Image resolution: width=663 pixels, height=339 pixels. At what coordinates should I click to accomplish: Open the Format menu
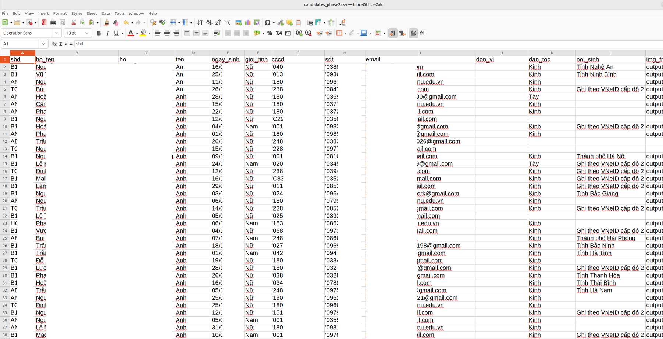[x=60, y=13]
